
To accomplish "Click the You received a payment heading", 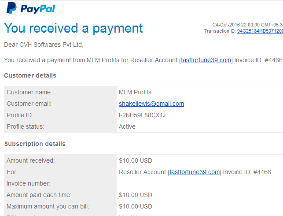I will 74,28.
